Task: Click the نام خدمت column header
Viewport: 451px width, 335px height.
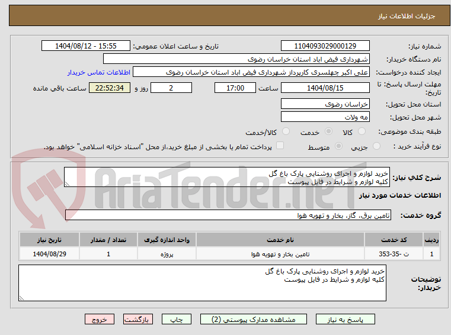Action: point(280,240)
